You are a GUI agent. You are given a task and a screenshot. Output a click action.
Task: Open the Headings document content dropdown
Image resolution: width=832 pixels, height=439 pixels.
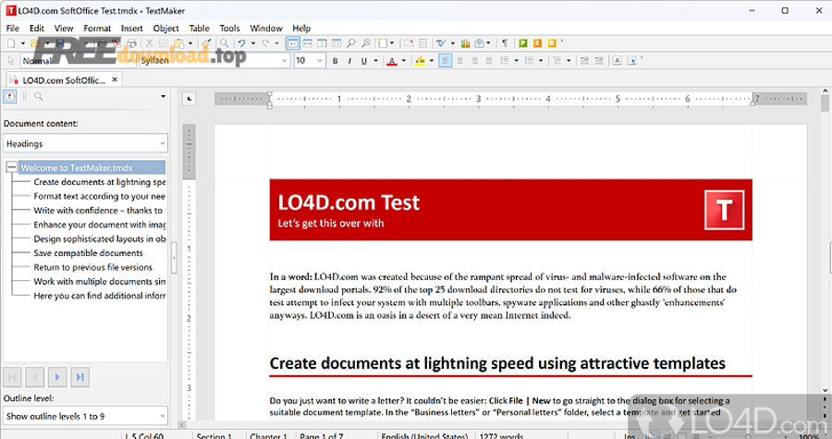point(85,143)
